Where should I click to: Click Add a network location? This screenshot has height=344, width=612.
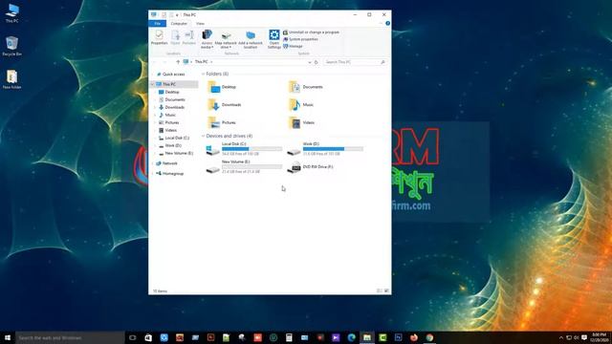click(251, 39)
